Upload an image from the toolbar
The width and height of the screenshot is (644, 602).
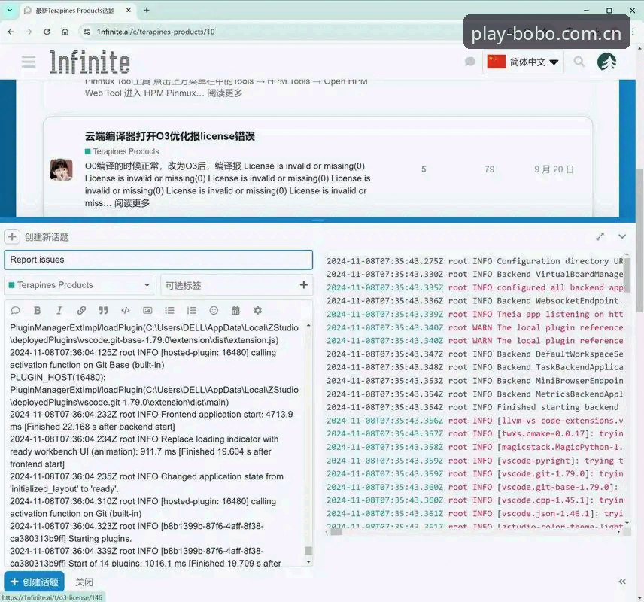tap(147, 311)
